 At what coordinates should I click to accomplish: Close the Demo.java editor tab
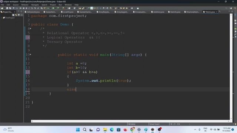(x=216, y=12)
